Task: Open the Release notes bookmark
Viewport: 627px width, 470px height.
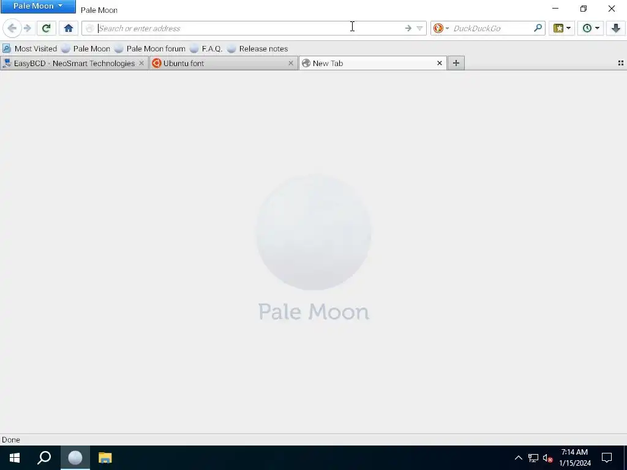Action: click(258, 49)
